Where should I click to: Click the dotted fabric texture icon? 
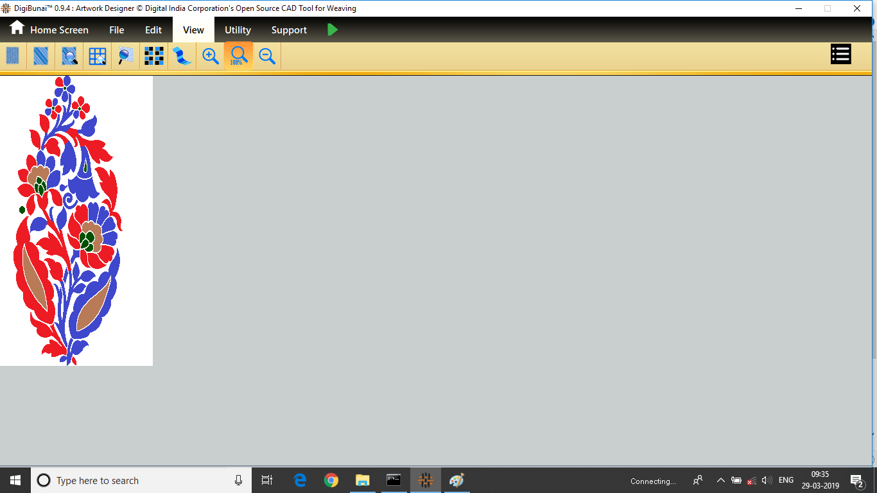[x=12, y=56]
